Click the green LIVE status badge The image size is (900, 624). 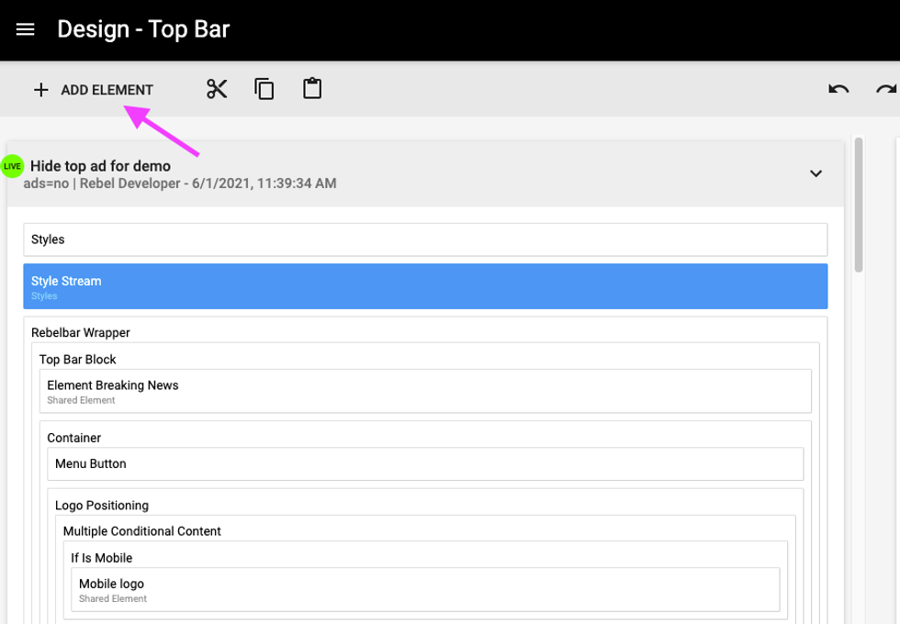pyautogui.click(x=12, y=166)
